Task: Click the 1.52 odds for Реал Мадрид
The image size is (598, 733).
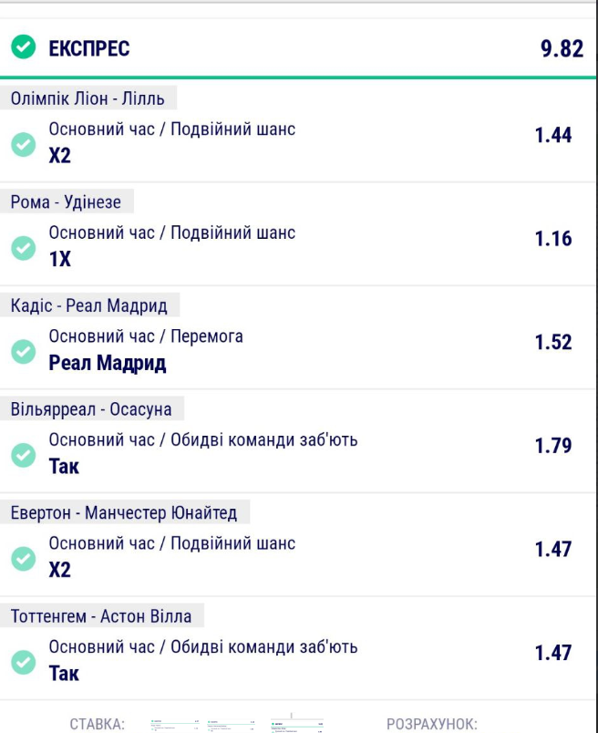Action: (553, 342)
